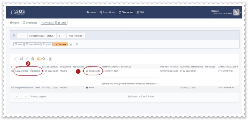This screenshot has height=120, width=248.
Task: Open the FAQ menu item
Action: [140, 12]
